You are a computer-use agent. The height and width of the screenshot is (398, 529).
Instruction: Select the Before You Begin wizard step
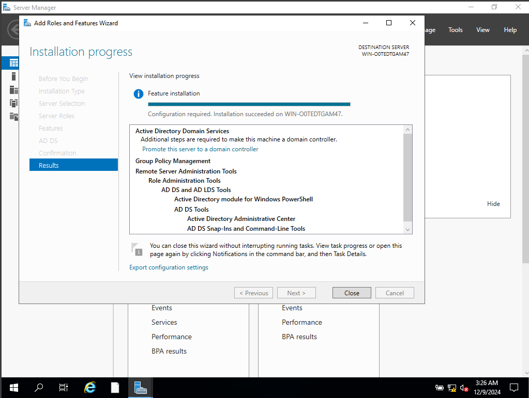[63, 79]
